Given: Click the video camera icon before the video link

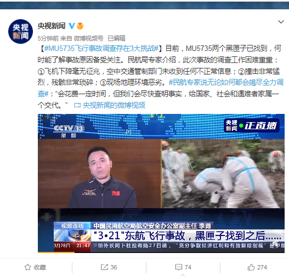Looking at the screenshot, I should click(x=77, y=106).
